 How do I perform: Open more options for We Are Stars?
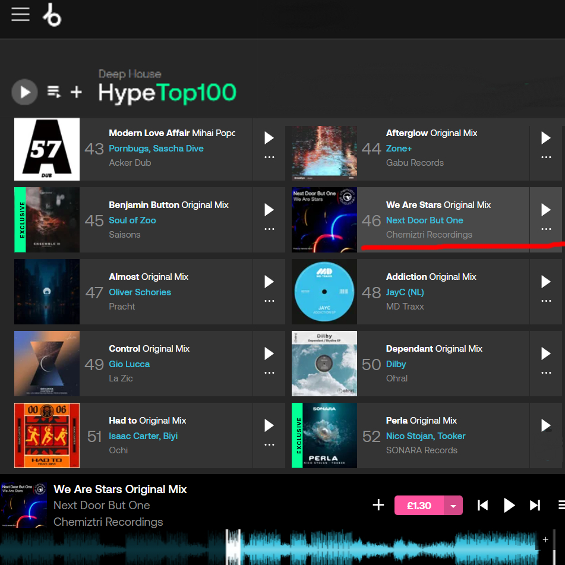pos(546,229)
